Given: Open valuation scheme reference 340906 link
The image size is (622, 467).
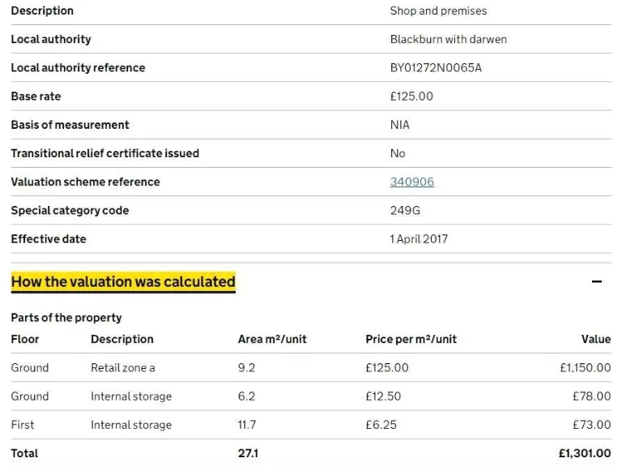Looking at the screenshot, I should (411, 182).
